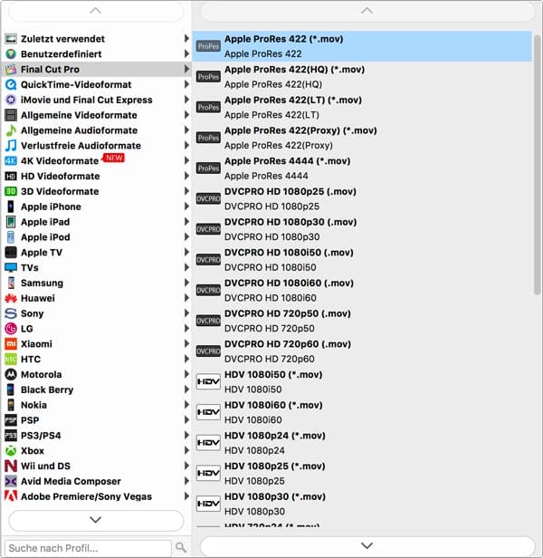Viewport: 543px width, 558px height.
Task: Expand the HTC submenu arrow
Action: (x=186, y=359)
